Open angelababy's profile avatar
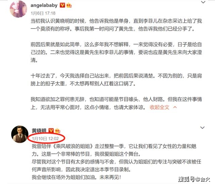Screen dimensions: 215x185 click(x=18, y=9)
